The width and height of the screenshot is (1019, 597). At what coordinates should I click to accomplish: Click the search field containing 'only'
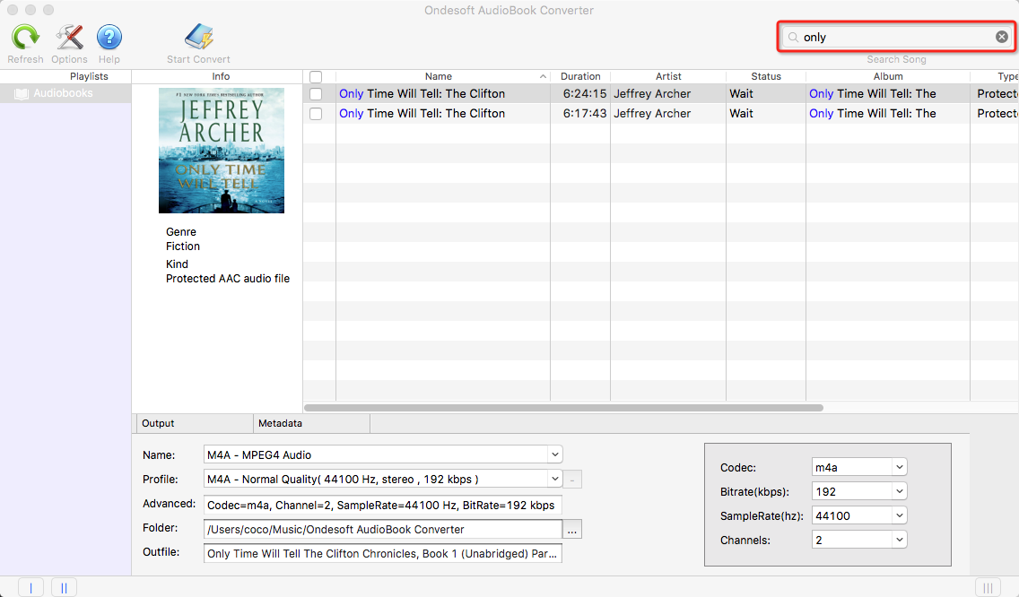(897, 37)
